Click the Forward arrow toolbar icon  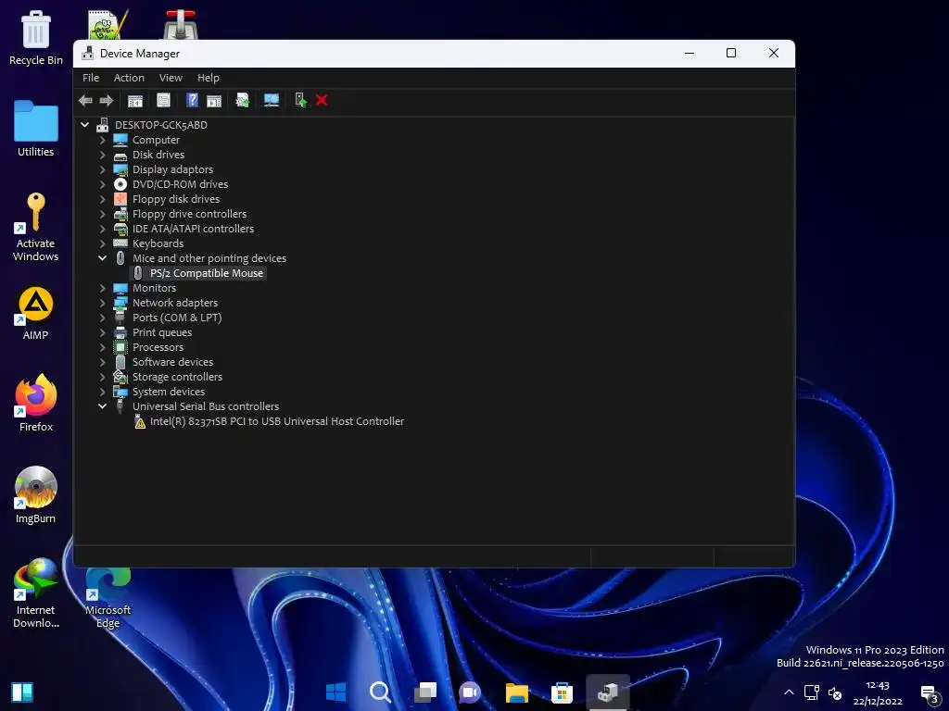point(106,100)
